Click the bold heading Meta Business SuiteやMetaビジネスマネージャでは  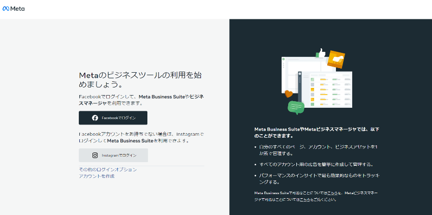tap(317, 132)
